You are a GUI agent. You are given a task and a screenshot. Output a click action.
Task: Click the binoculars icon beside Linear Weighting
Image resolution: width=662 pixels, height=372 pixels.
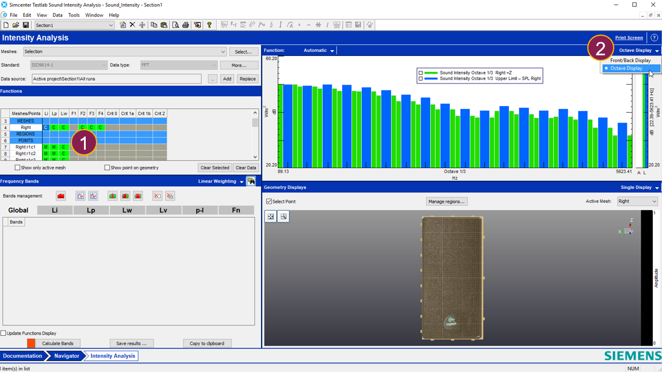coord(251,181)
